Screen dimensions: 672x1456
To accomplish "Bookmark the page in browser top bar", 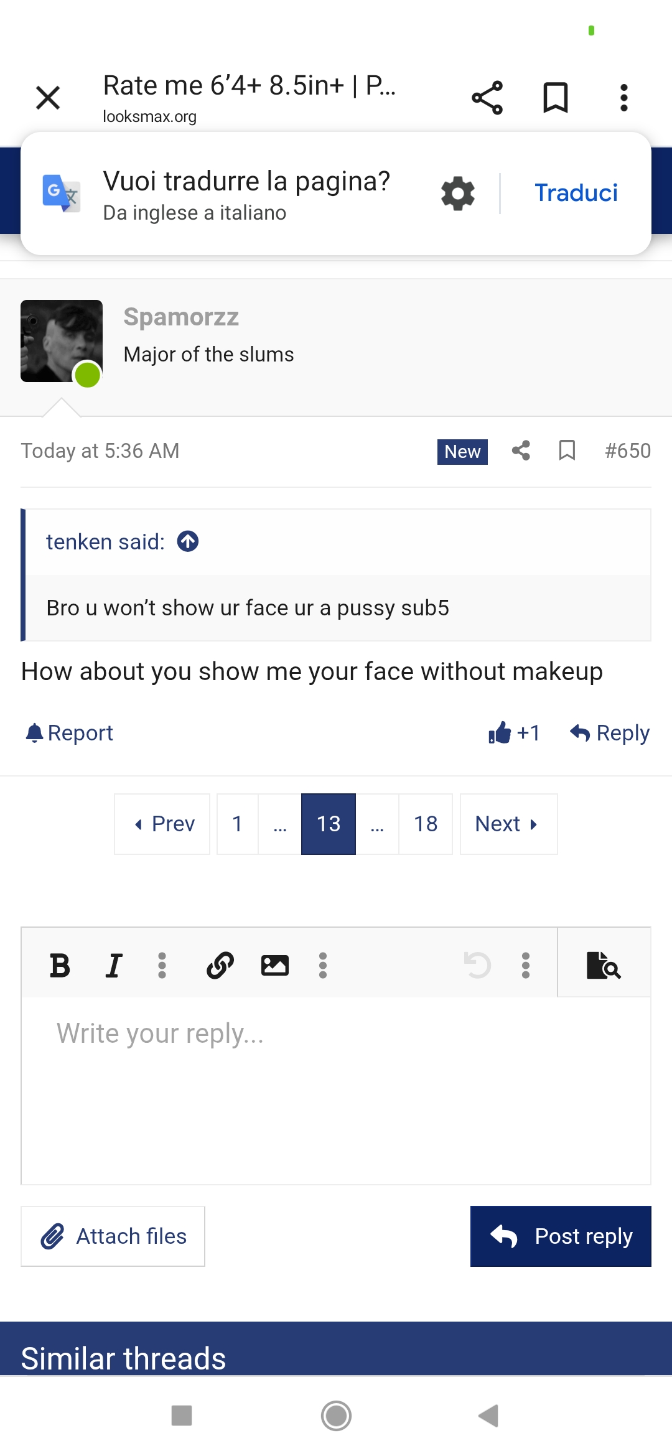I will 556,98.
